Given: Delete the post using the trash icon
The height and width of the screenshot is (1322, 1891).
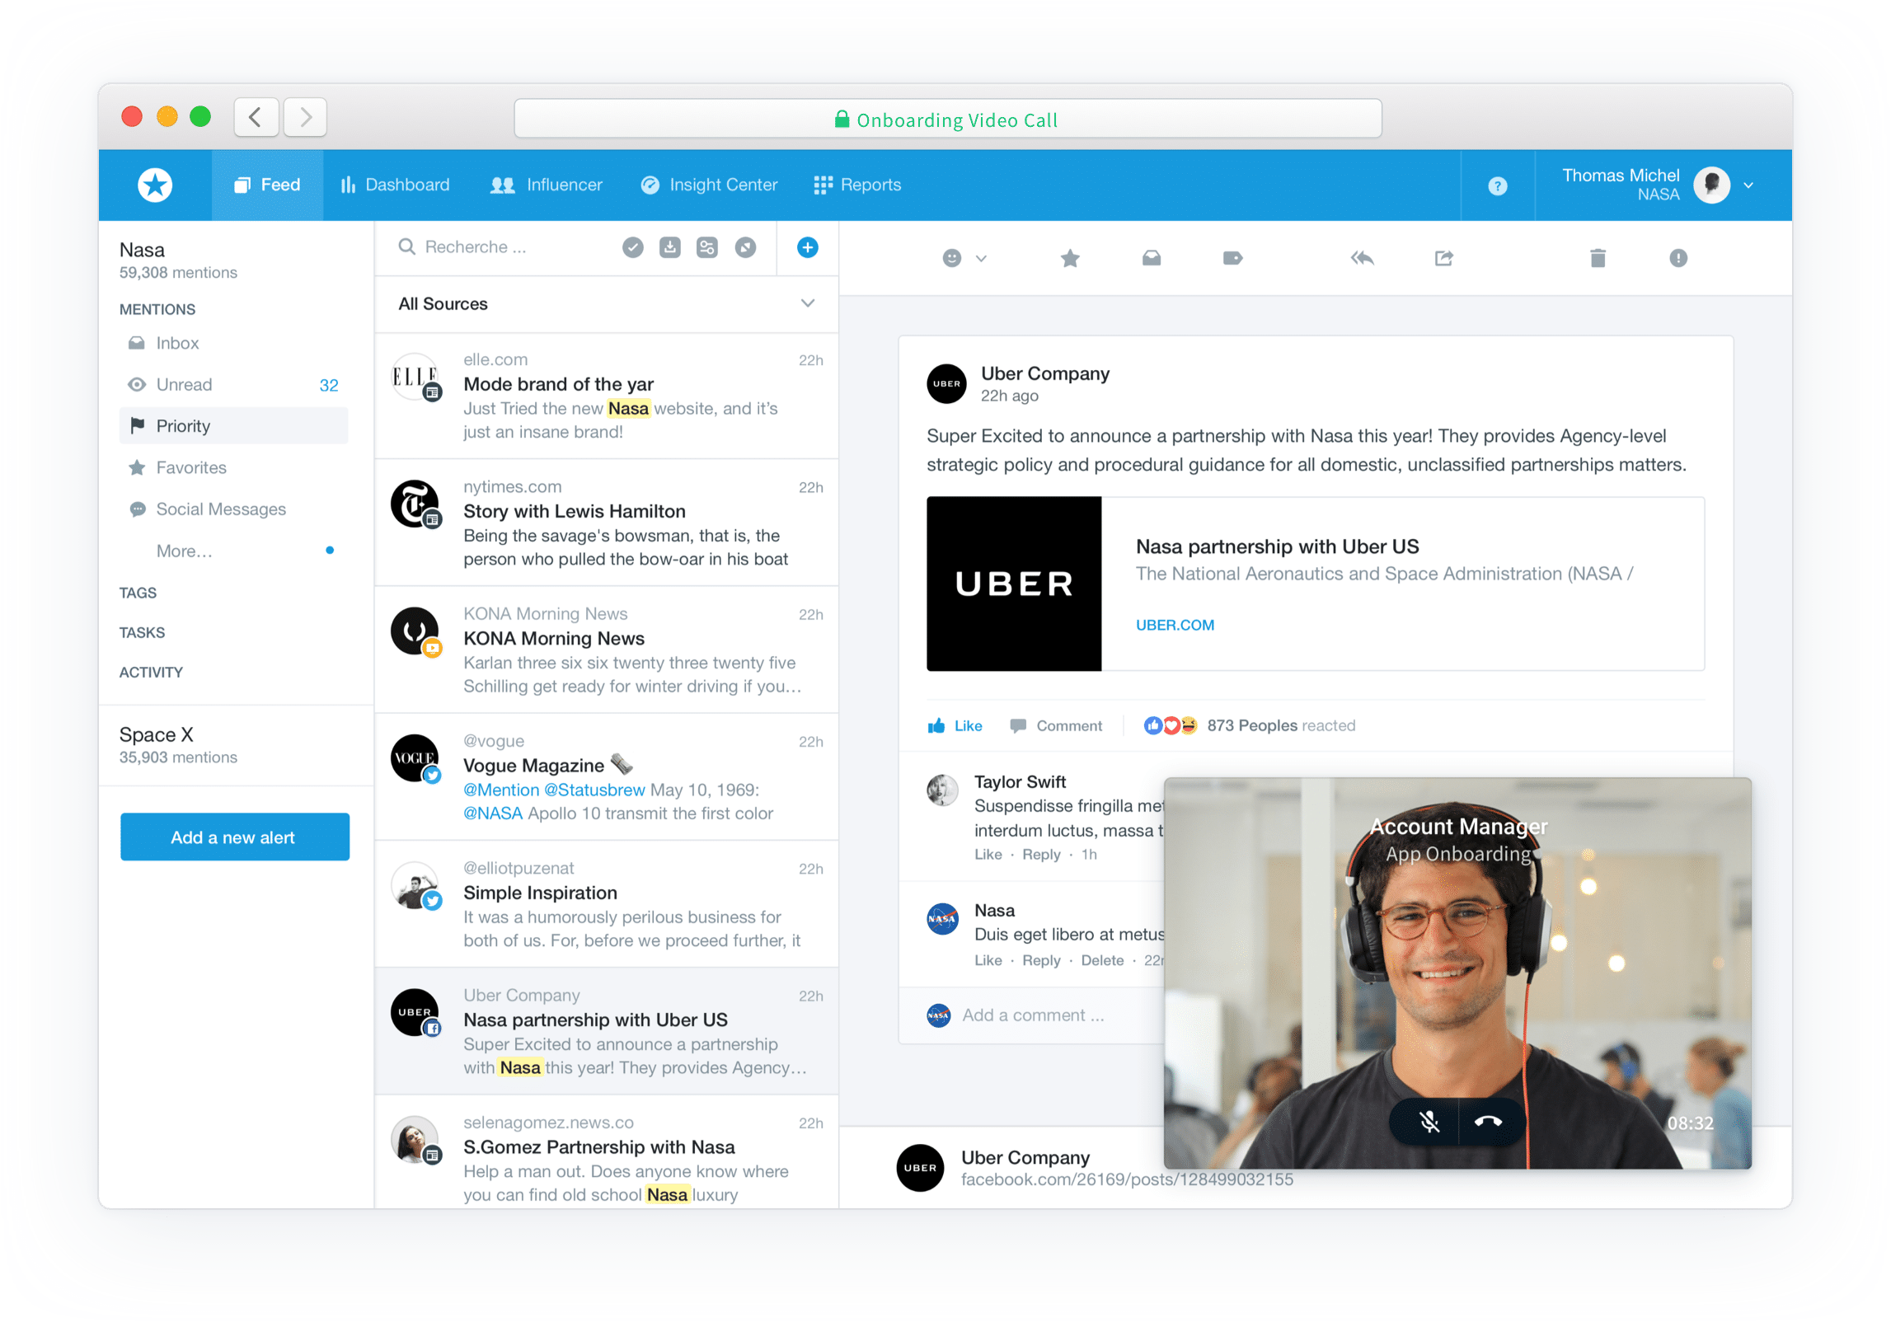Looking at the screenshot, I should coord(1598,258).
